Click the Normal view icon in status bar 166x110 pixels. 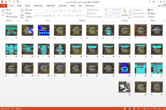(x=125, y=109)
